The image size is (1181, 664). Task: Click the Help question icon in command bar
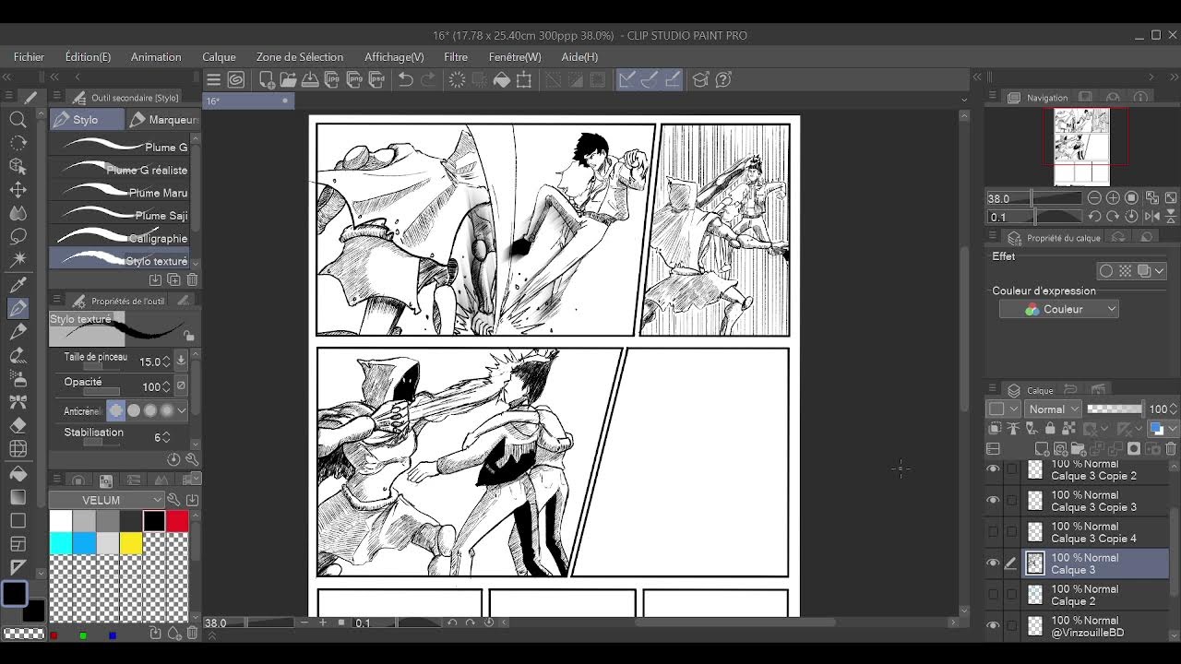(x=723, y=79)
